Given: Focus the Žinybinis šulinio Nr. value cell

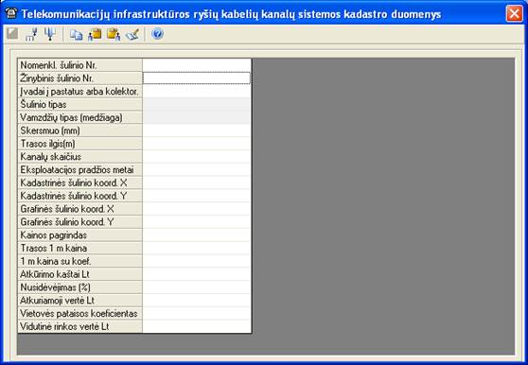Looking at the screenshot, I should pyautogui.click(x=196, y=78).
